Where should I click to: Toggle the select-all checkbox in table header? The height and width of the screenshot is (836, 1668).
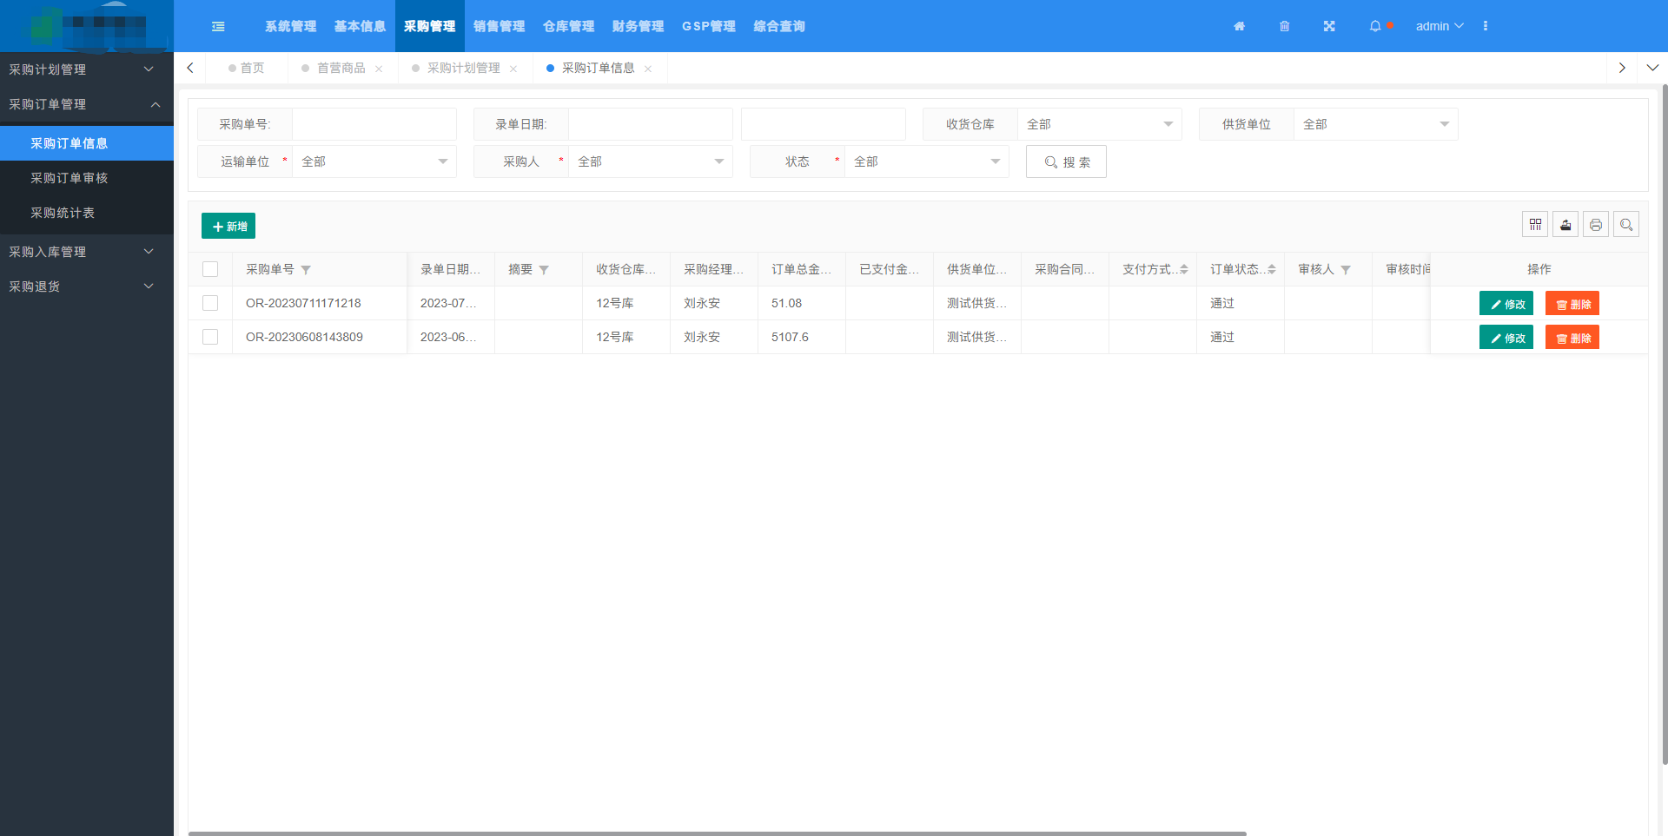[x=210, y=269]
